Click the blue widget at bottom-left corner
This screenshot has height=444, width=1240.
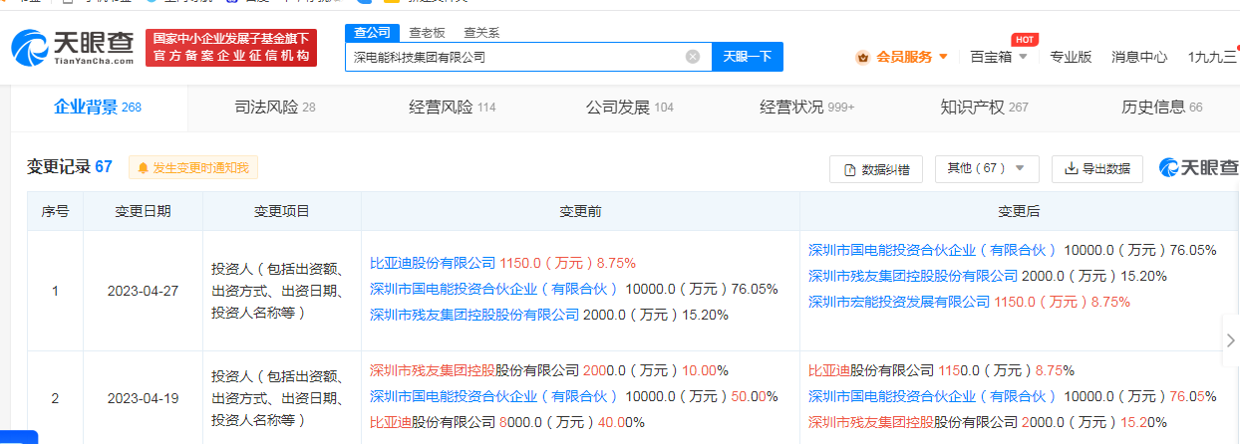click(x=19, y=437)
